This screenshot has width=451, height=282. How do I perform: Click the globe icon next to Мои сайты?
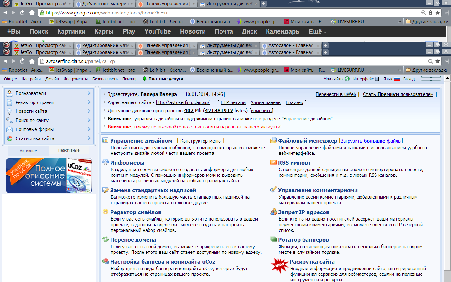pos(347,79)
